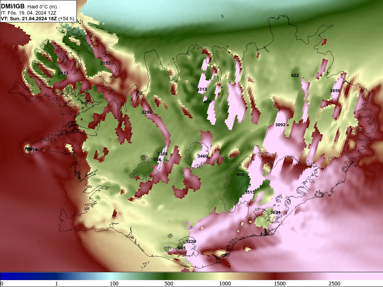Click the 554 height label

[157, 160]
